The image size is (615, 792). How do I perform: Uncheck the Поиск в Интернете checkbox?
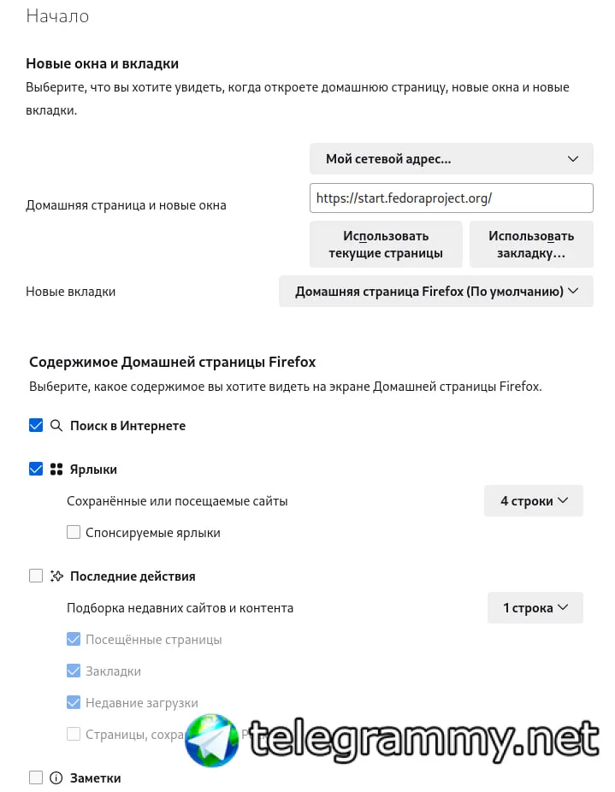point(36,425)
